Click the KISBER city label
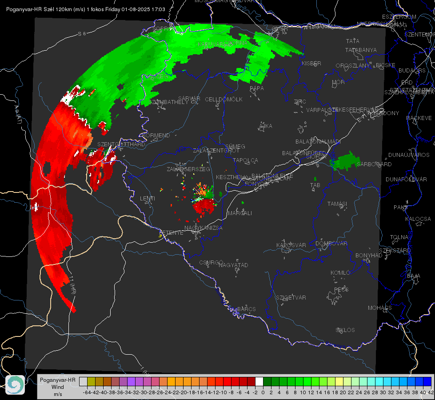This screenshot has width=435, height=400. click(311, 64)
